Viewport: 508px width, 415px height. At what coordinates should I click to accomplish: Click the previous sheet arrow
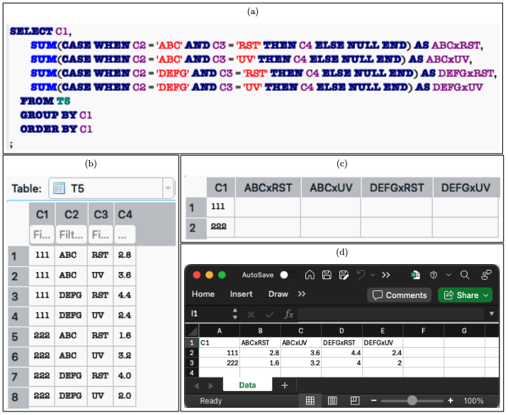(x=196, y=386)
